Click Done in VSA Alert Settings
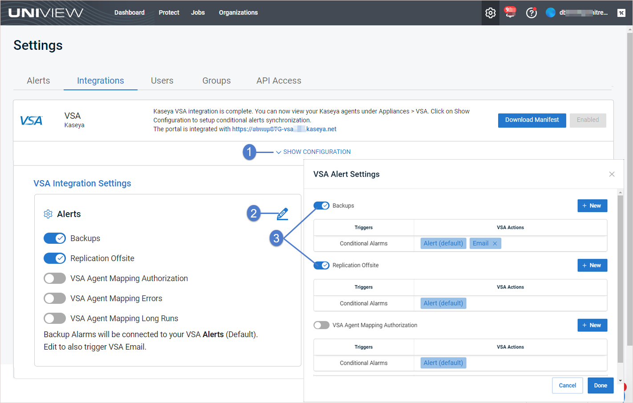 coord(601,386)
